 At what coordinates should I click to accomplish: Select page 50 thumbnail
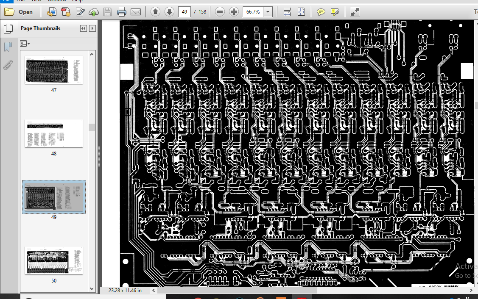[53, 260]
